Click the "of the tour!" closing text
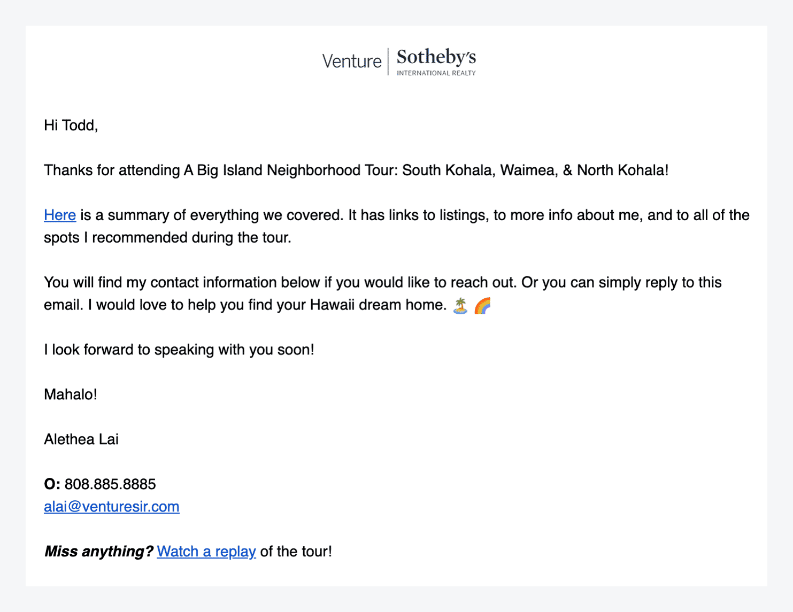Image resolution: width=793 pixels, height=612 pixels. coord(296,552)
